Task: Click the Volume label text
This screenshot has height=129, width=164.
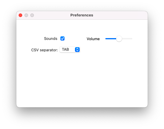Action: click(x=93, y=39)
